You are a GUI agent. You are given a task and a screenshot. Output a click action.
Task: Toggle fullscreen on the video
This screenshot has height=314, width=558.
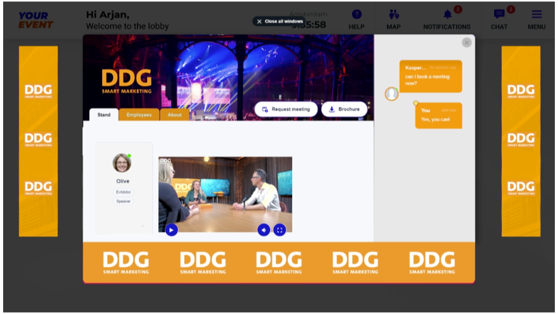click(x=280, y=230)
